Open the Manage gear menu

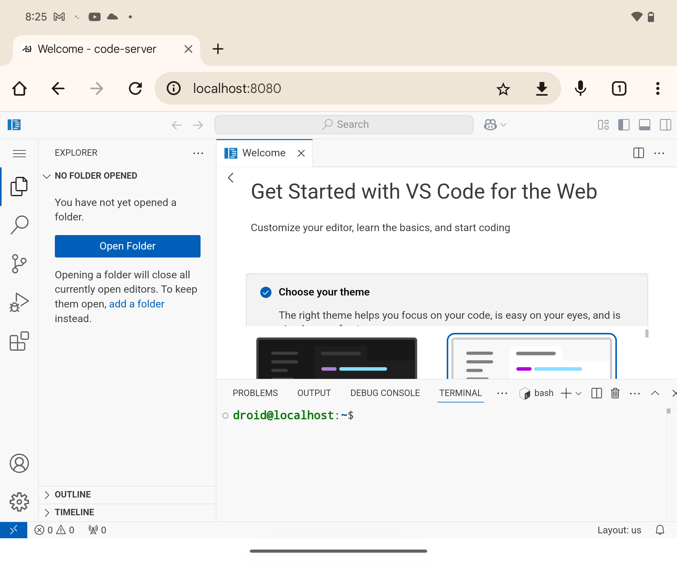coord(19,501)
